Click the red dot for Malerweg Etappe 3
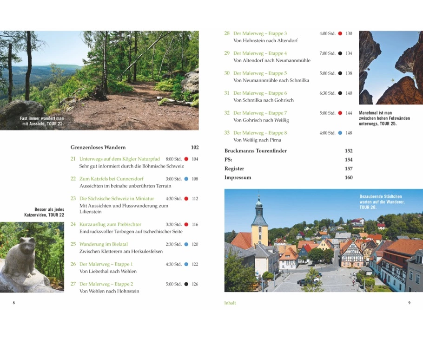The height and width of the screenshot is (338, 423). coord(340,33)
